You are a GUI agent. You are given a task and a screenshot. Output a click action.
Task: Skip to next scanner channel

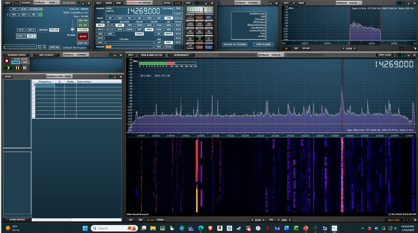pyautogui.click(x=25, y=68)
